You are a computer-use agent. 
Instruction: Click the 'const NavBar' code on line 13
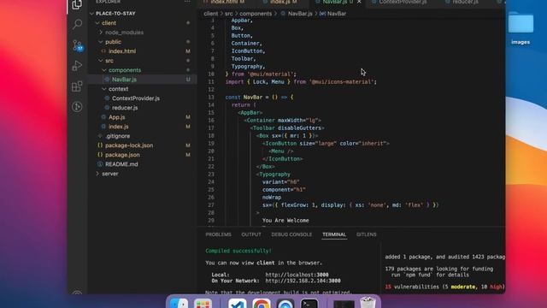click(244, 97)
